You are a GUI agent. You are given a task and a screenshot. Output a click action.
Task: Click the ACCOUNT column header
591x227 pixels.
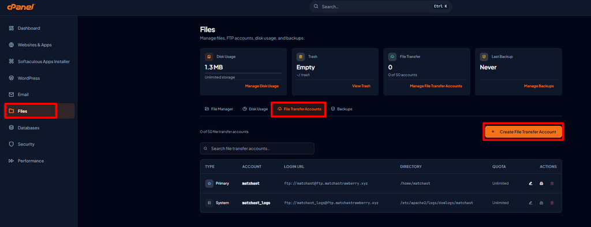(x=252, y=166)
